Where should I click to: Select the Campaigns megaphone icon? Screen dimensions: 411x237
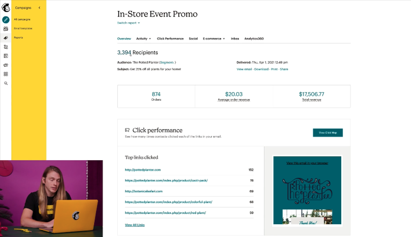point(6,38)
